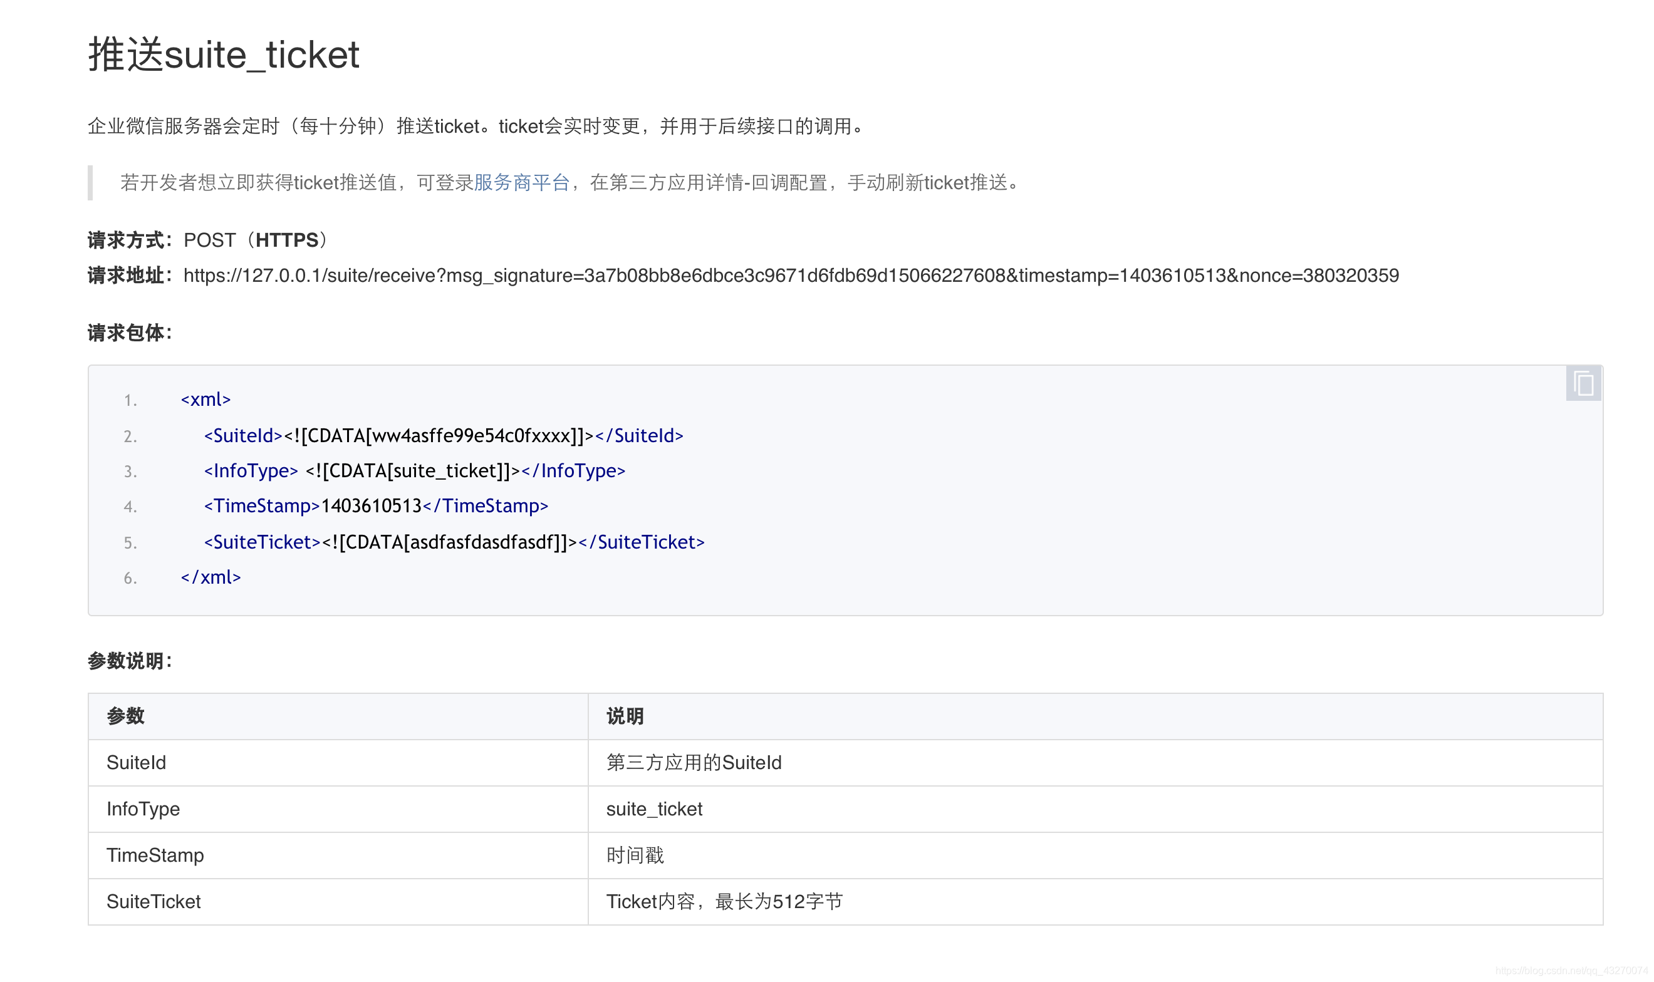The image size is (1654, 982).
Task: Click the 请求包体 heading
Action: (130, 333)
